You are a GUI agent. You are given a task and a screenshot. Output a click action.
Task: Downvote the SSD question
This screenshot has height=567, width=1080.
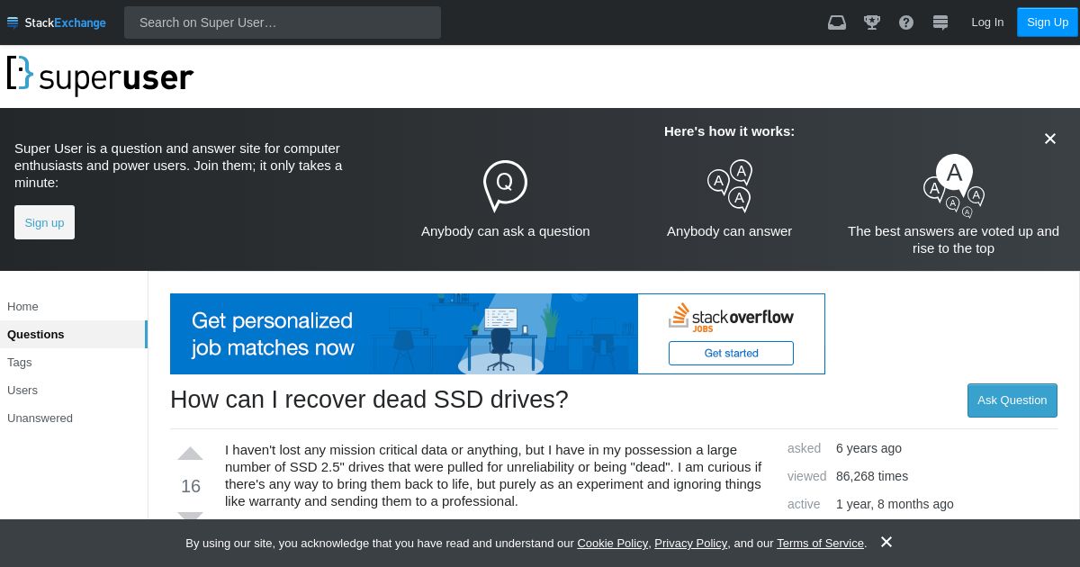click(190, 517)
